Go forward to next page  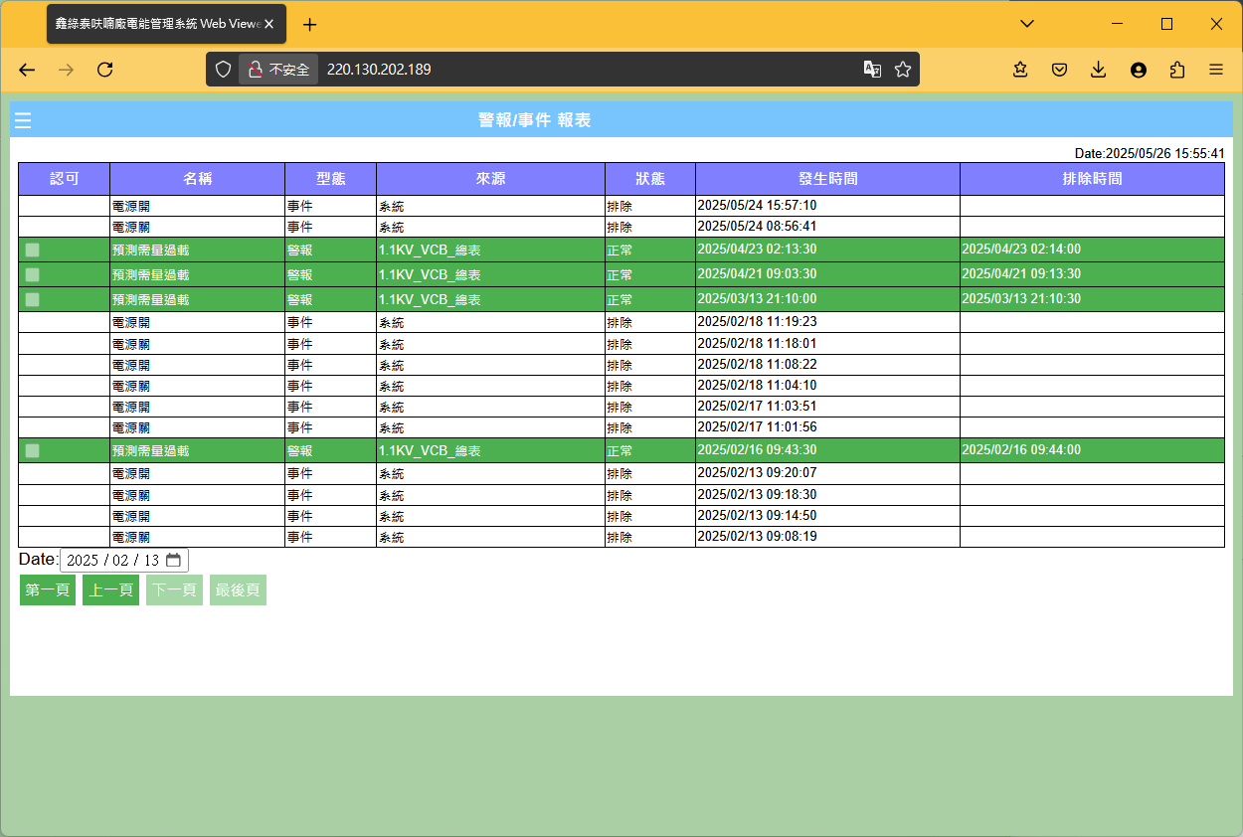coord(66,70)
